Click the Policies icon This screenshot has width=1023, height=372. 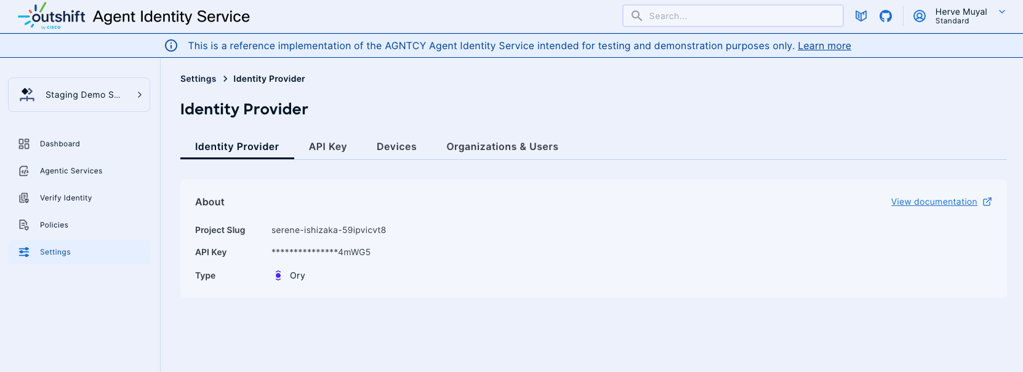24,225
